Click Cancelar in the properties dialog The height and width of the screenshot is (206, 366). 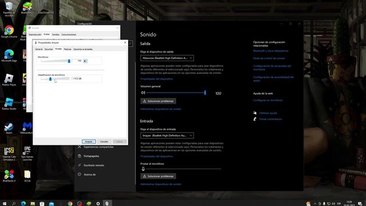point(104,141)
